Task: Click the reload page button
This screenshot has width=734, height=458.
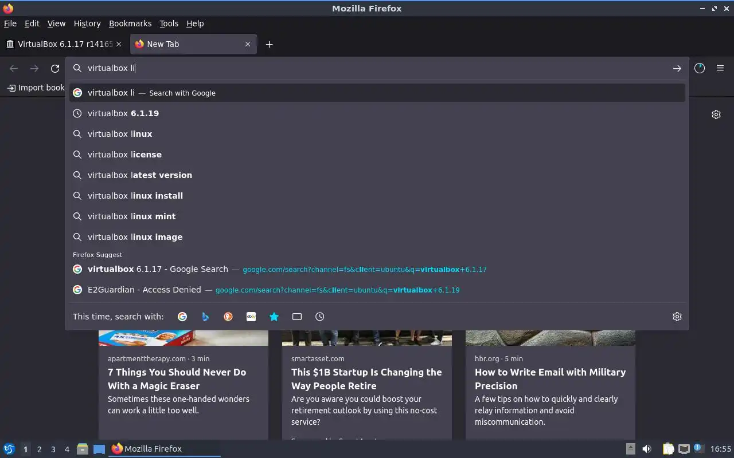Action: coord(55,68)
